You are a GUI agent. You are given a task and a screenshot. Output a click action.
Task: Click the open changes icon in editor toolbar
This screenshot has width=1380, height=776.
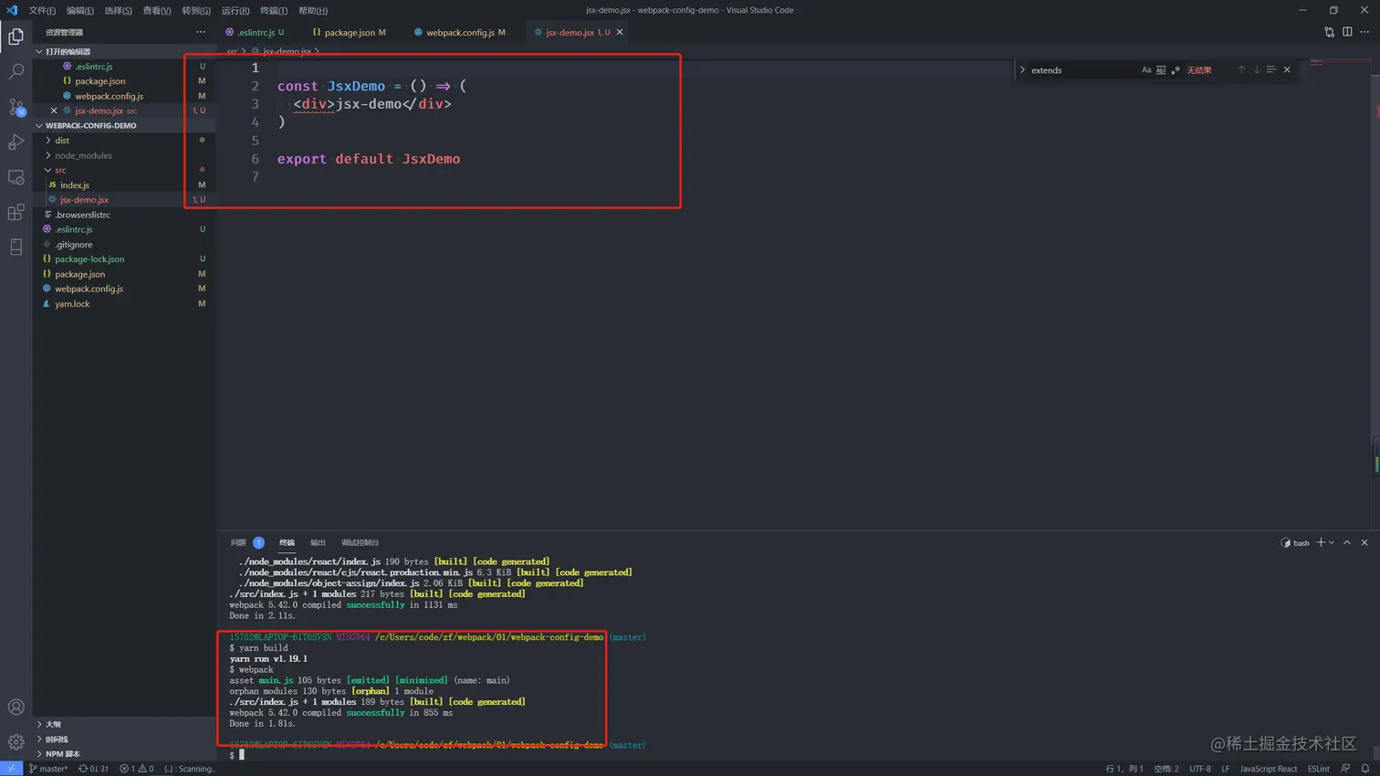1329,32
